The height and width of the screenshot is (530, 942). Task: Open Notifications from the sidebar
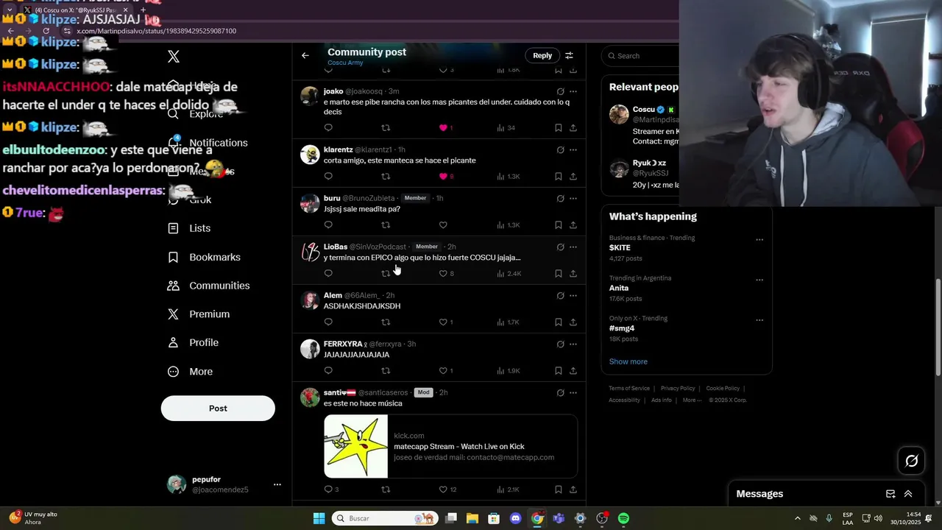(207, 143)
